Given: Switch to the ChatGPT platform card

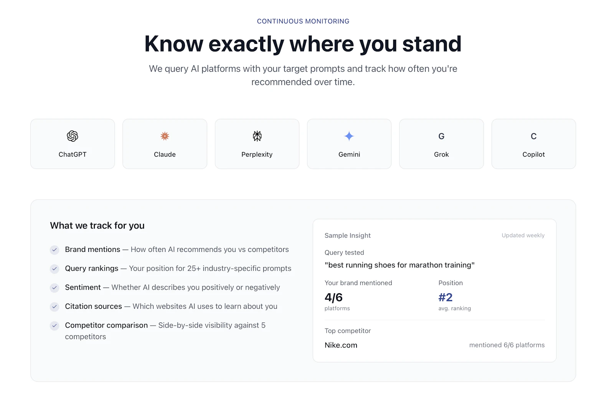Looking at the screenshot, I should click(73, 144).
